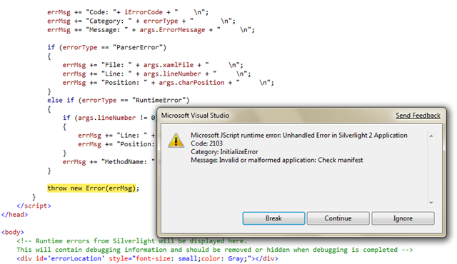Click 'else if (errorType == "RuntimeError")' line

119,100
